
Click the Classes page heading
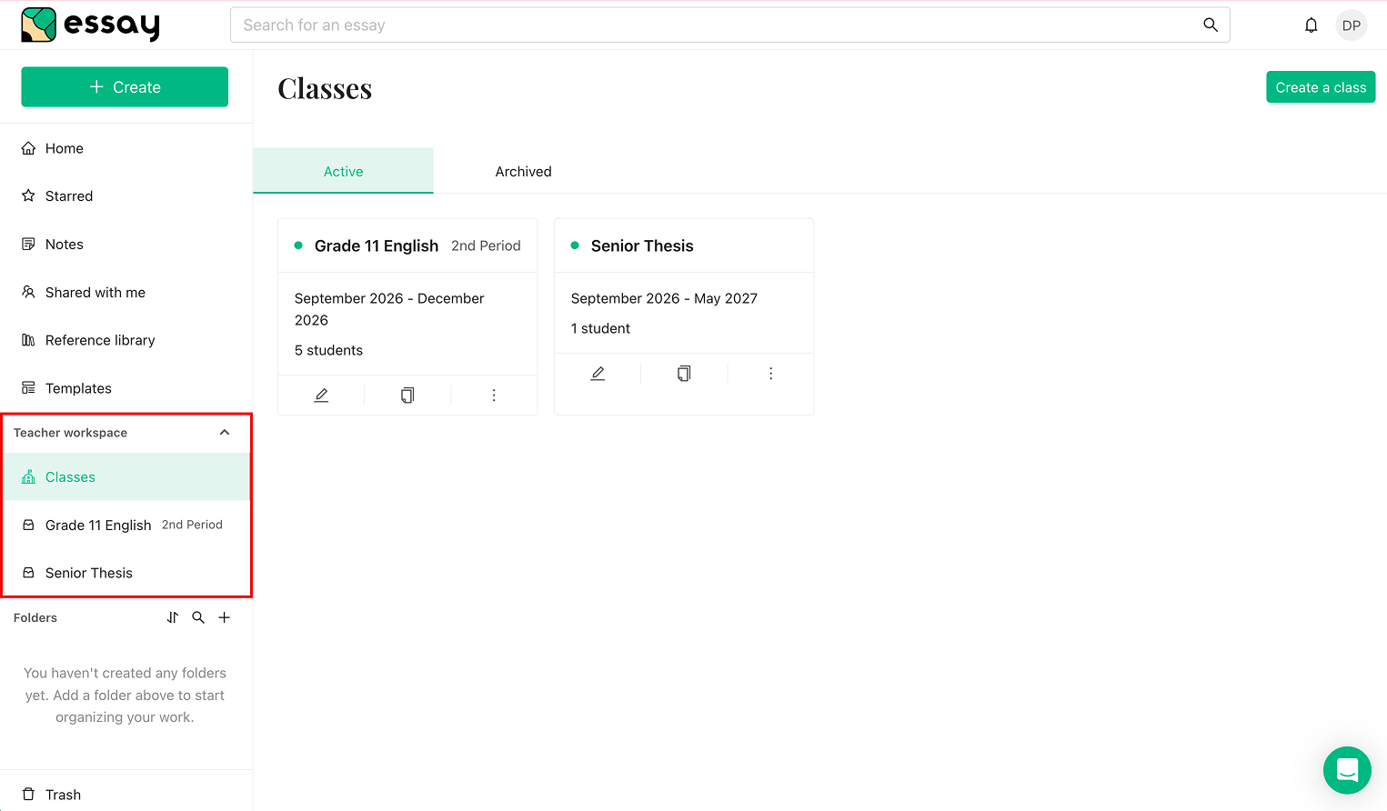tap(325, 88)
